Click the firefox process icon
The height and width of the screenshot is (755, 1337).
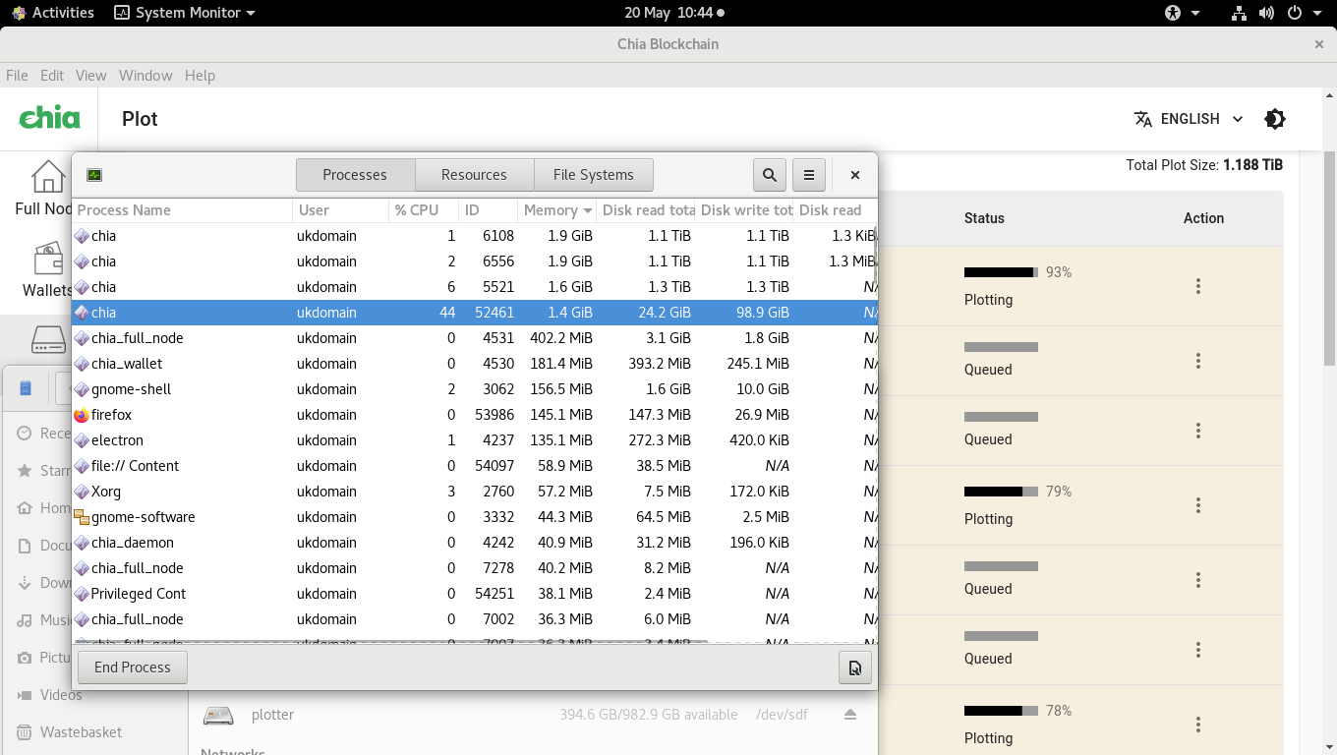(82, 415)
